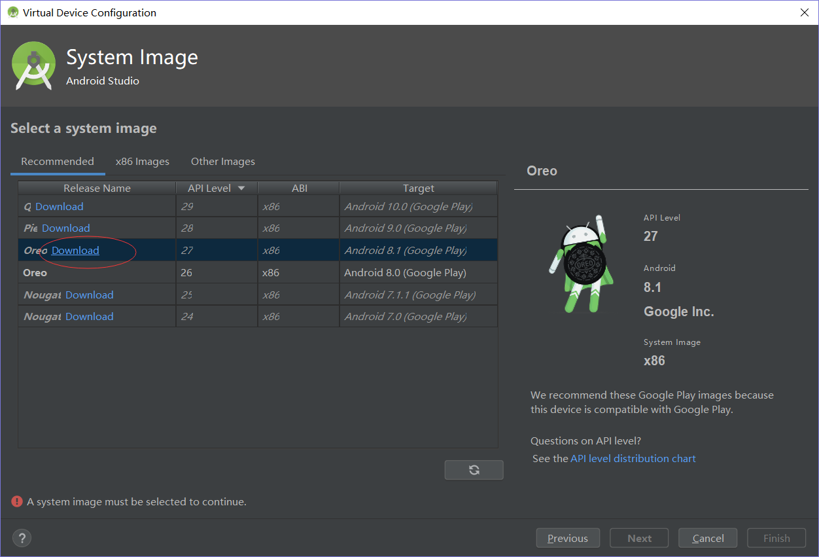Sort by ABI column header

[x=299, y=189]
